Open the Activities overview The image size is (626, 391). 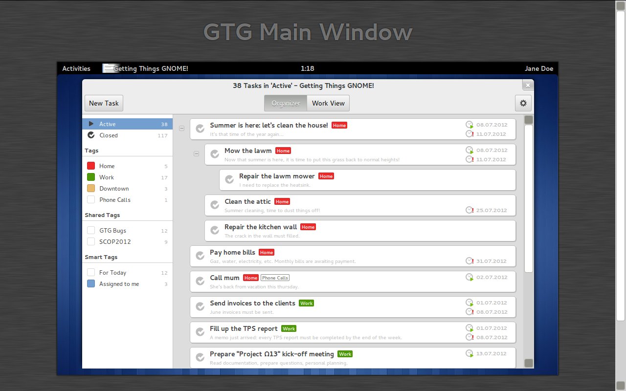(x=76, y=68)
